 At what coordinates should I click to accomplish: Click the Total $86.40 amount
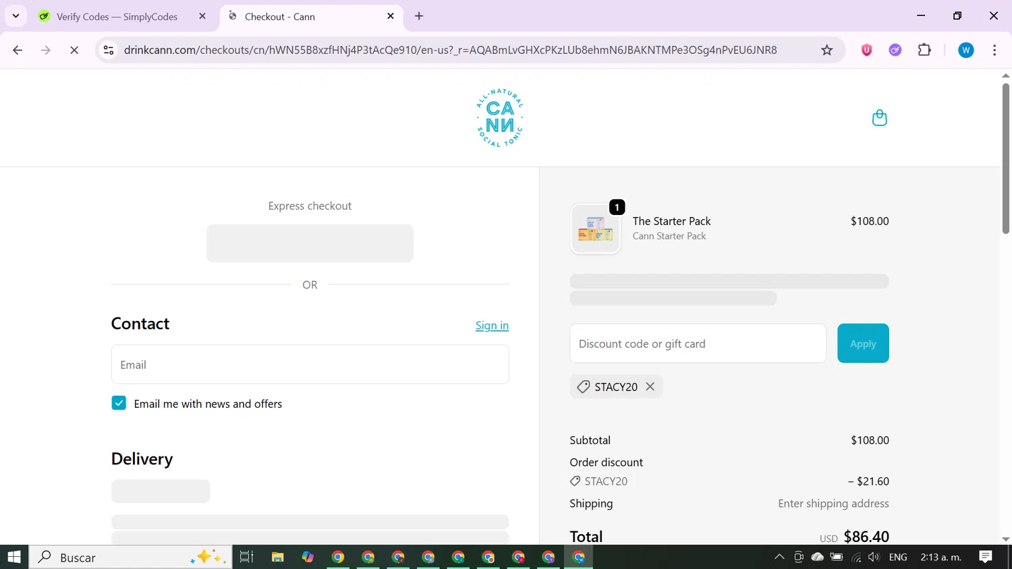point(866,537)
